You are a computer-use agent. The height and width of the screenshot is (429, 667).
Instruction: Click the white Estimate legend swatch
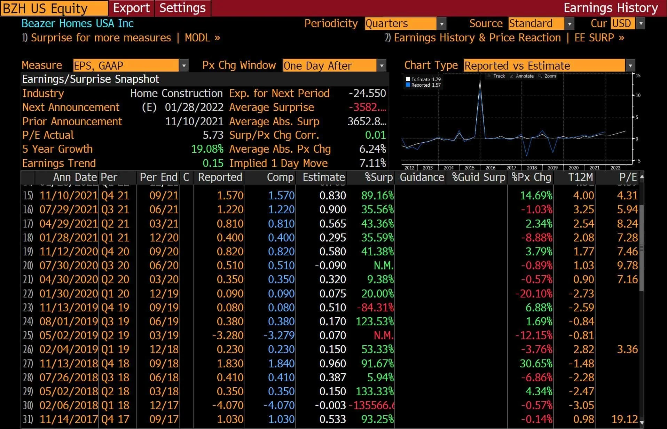pyautogui.click(x=408, y=79)
